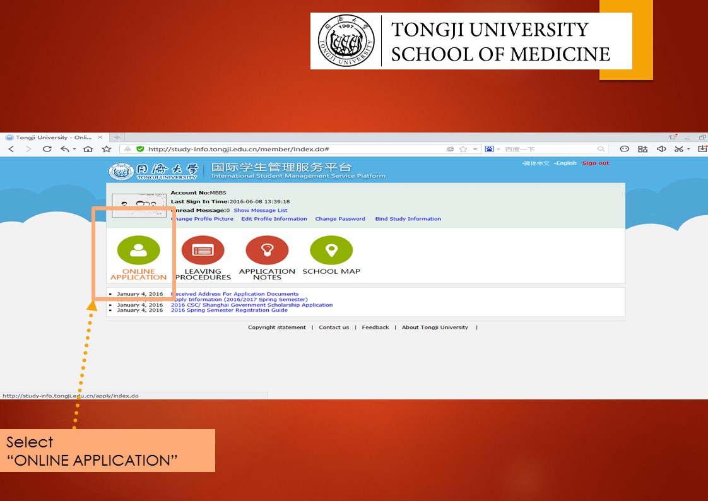Go forward with the browser forward arrow
This screenshot has height=501, width=708.
tap(28, 149)
